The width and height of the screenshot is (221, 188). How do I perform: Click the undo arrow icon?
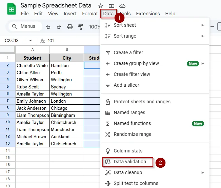[x=48, y=27]
